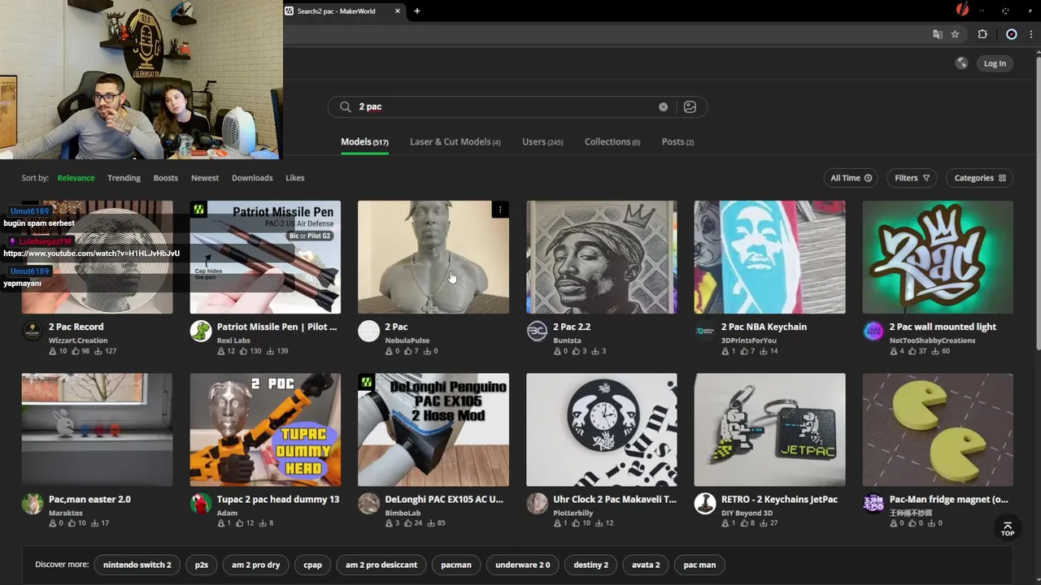Select cpap suggestion chip

click(x=312, y=565)
